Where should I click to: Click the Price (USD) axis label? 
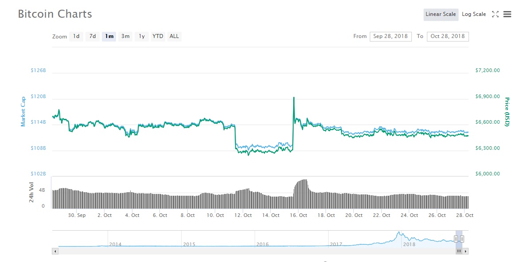coord(507,112)
